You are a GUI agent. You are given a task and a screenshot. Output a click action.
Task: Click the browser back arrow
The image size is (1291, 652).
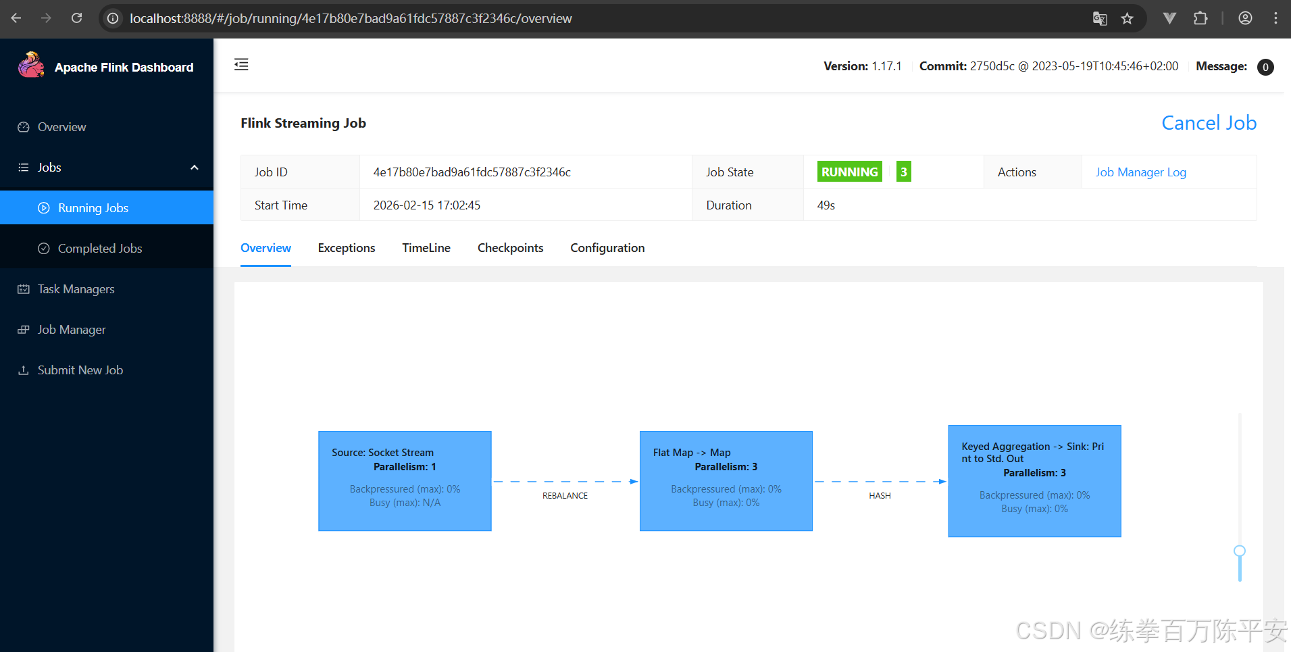tap(16, 18)
